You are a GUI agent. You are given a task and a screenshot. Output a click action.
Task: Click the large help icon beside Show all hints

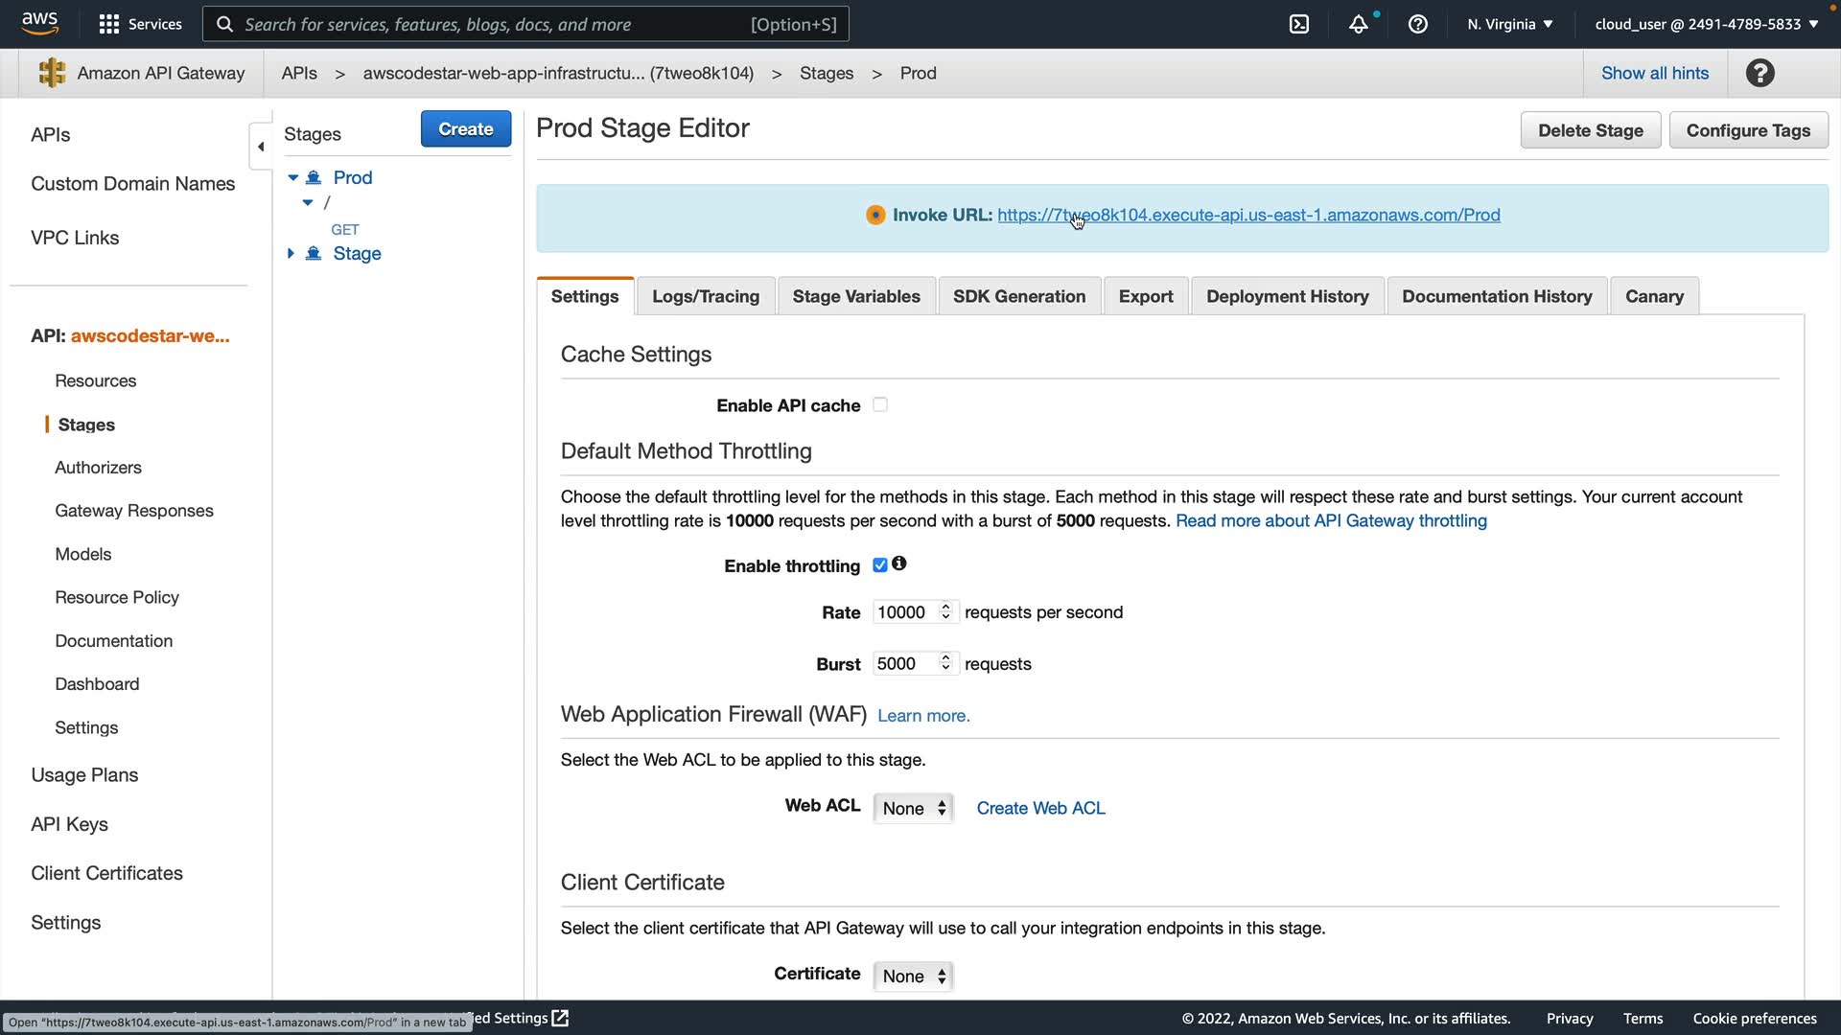click(1759, 73)
